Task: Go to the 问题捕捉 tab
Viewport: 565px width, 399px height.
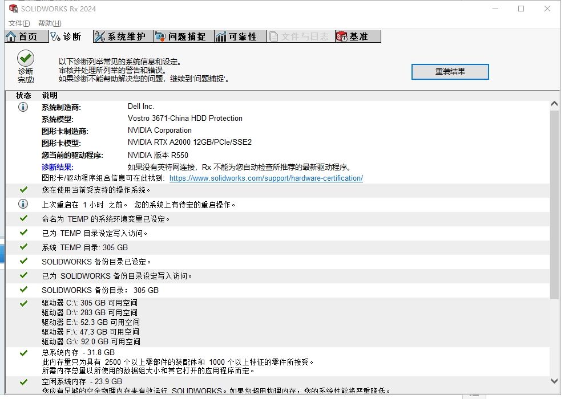Action: [183, 36]
